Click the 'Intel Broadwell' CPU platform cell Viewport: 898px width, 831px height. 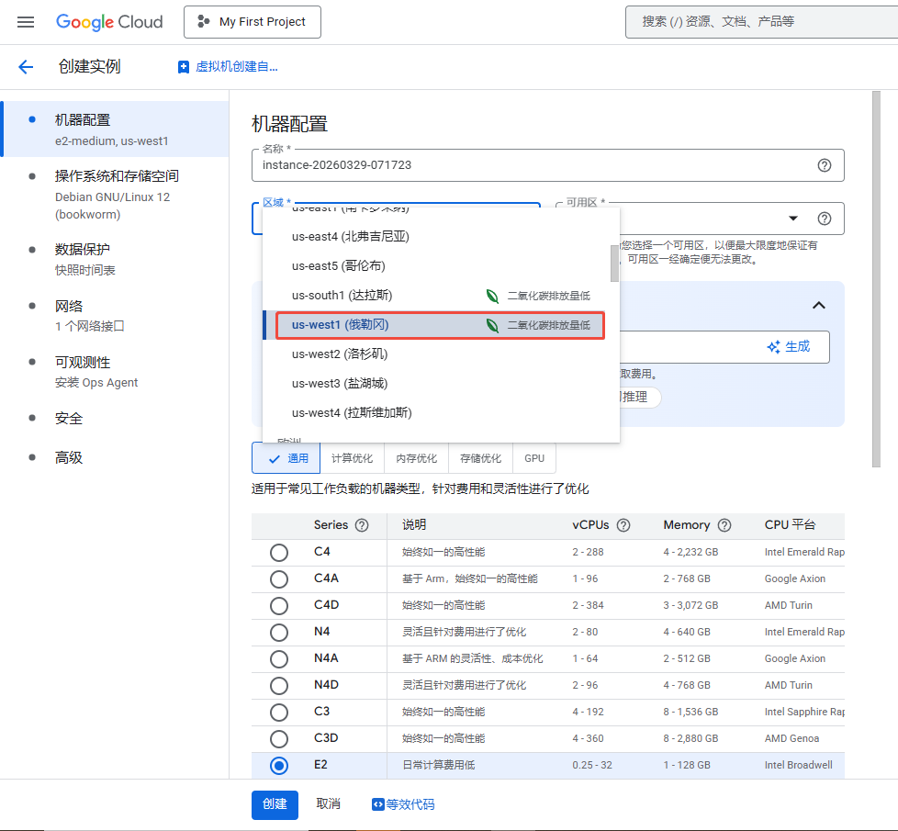click(798, 765)
